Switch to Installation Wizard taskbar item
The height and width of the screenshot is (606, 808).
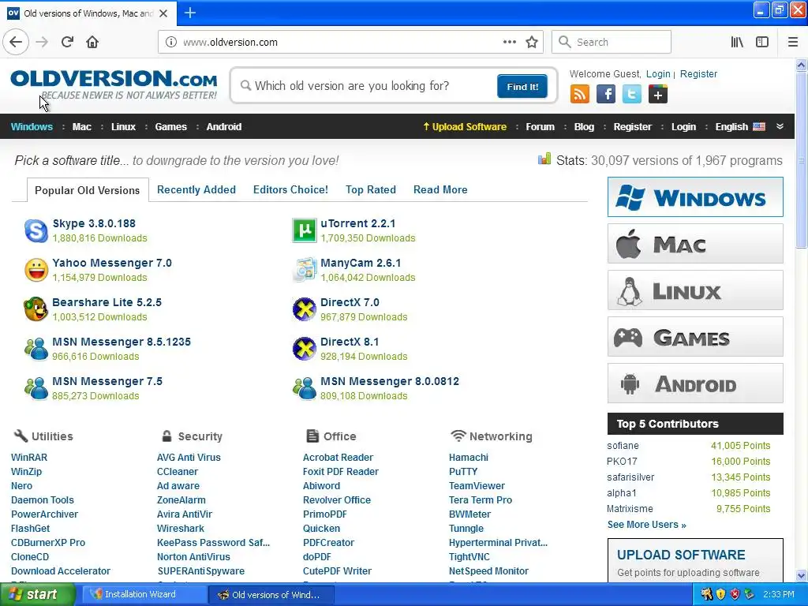(144, 594)
